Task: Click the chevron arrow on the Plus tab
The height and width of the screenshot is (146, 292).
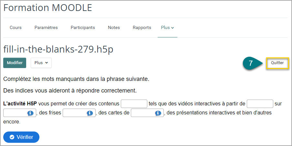Action: pyautogui.click(x=172, y=28)
